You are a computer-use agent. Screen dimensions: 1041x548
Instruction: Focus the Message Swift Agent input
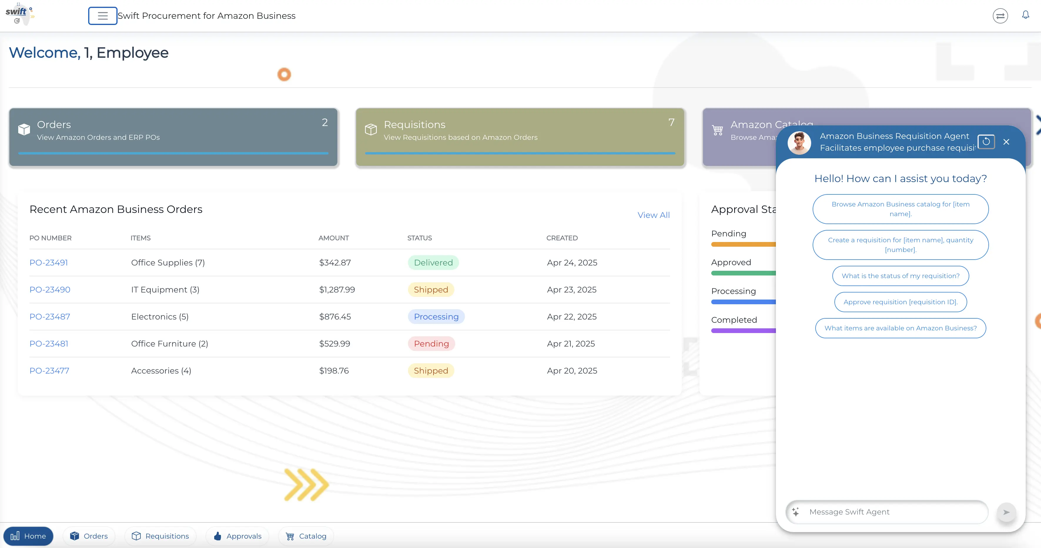(x=887, y=512)
